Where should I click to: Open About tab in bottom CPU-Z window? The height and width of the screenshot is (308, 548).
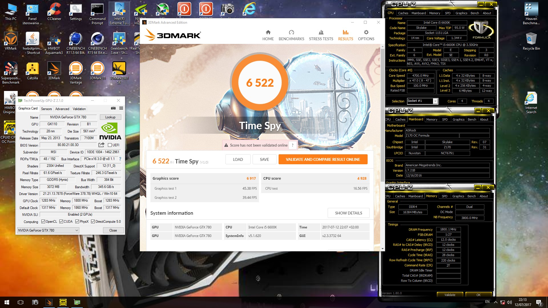[483, 196]
